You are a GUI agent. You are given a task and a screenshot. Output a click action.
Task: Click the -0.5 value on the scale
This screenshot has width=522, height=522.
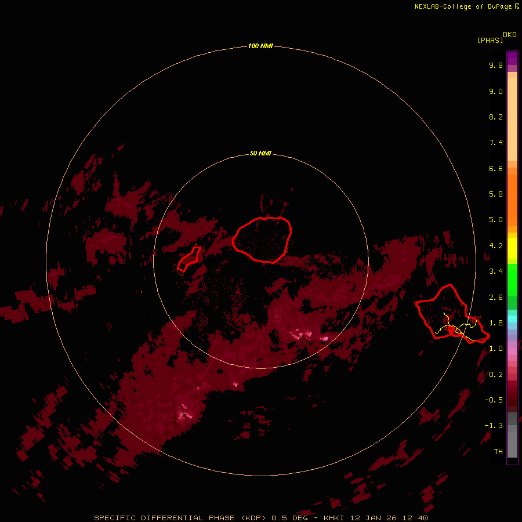pyautogui.click(x=494, y=400)
